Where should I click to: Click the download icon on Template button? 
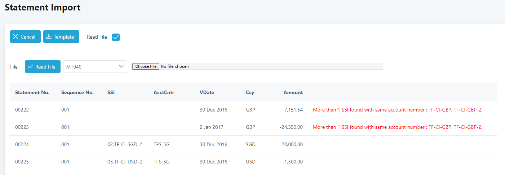(49, 37)
